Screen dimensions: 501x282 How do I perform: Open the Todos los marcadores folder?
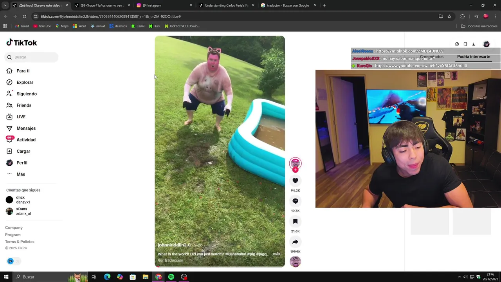479,26
